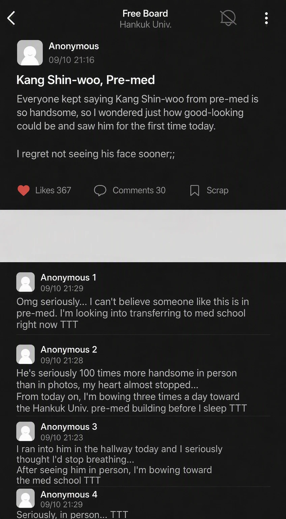
Task: Tap Anonymous 1's profile avatar
Action: pyautogui.click(x=26, y=282)
